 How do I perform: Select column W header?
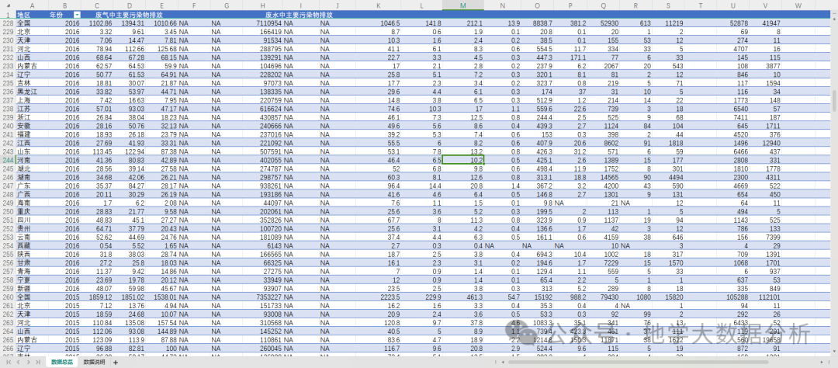tap(798, 5)
